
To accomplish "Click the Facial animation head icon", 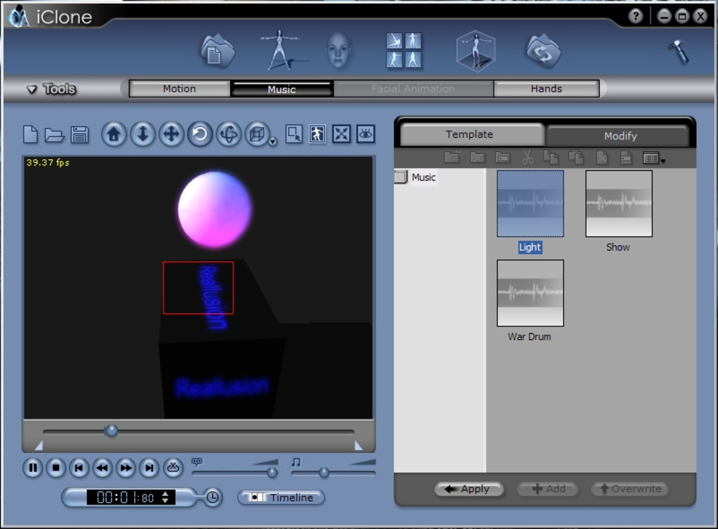I will (x=339, y=48).
